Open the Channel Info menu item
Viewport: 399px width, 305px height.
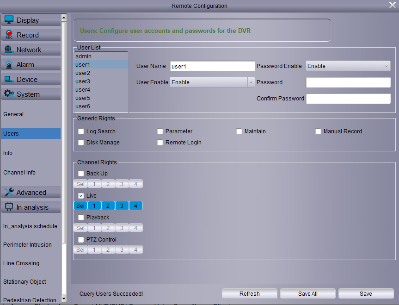pos(19,173)
